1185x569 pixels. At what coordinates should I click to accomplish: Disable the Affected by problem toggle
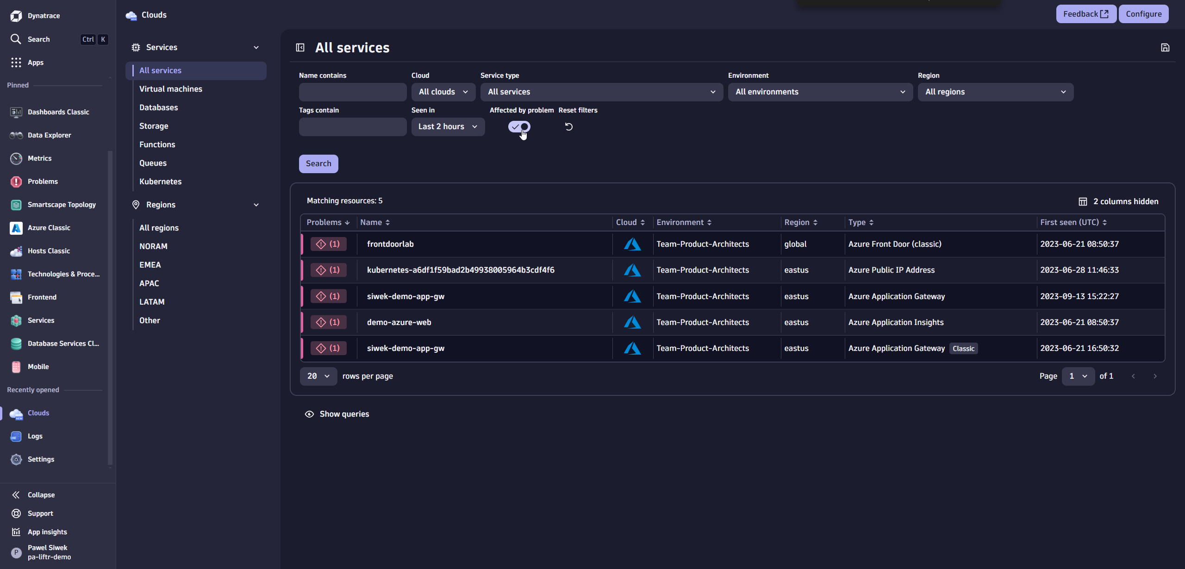pos(519,126)
